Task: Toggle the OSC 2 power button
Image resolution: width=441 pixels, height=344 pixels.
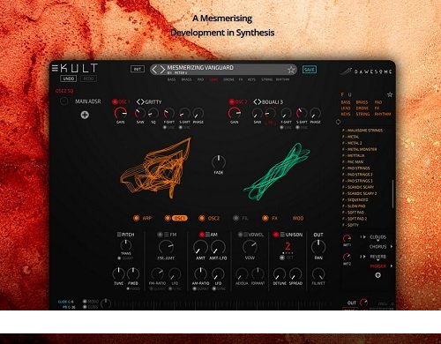Action: click(232, 101)
